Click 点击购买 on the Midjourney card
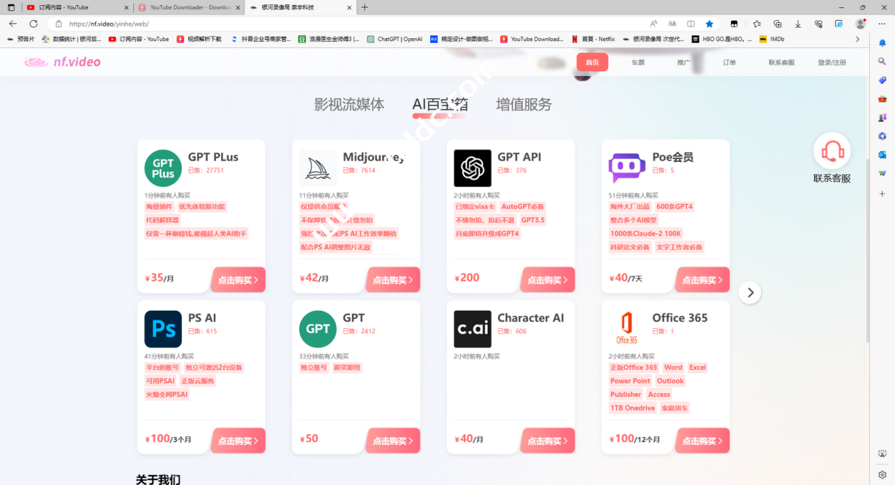The image size is (895, 485). click(x=393, y=280)
